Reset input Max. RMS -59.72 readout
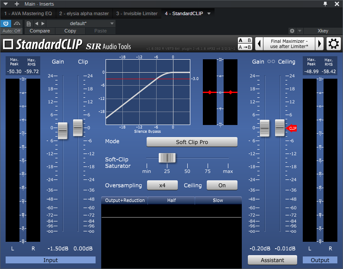This screenshot has width=343, height=269. 32,71
